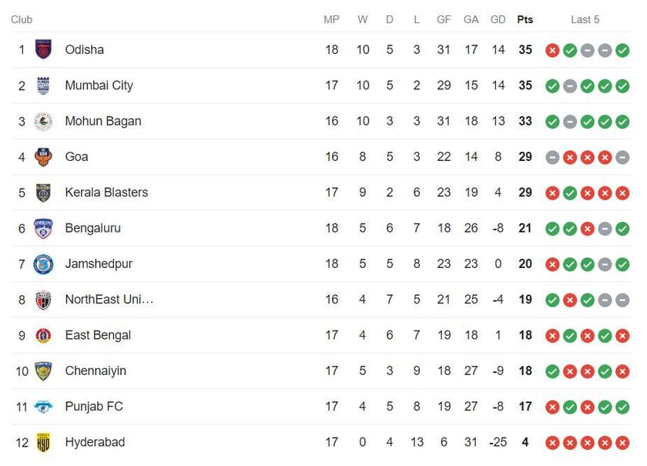Viewport: 647px width, 466px height.
Task: Sort table by GD column
Action: pyautogui.click(x=498, y=19)
